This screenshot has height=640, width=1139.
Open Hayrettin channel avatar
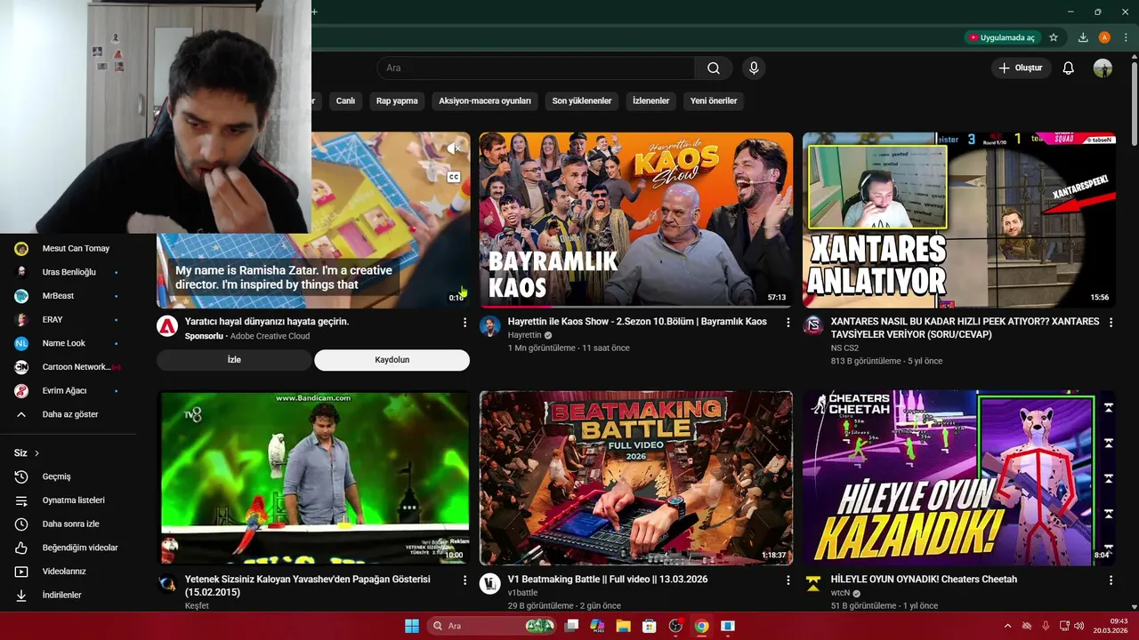(490, 326)
